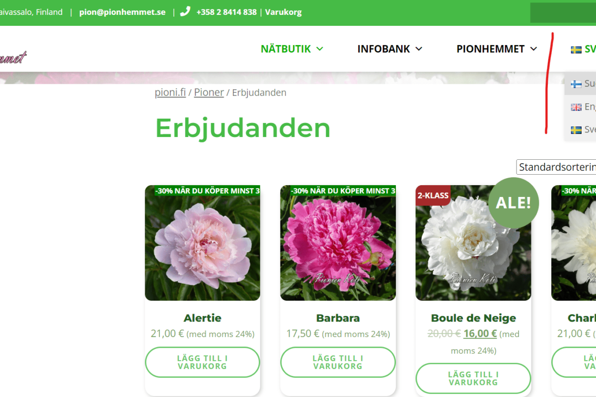Screen dimensions: 596x397
Task: Select the English flag language option
Action: coord(576,107)
